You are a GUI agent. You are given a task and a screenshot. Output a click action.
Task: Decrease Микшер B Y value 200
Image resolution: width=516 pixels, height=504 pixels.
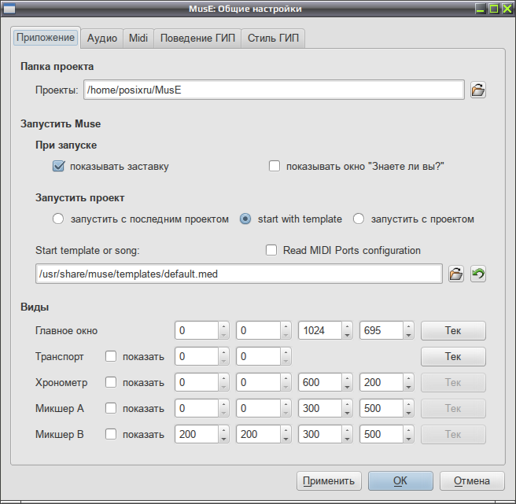(286, 439)
